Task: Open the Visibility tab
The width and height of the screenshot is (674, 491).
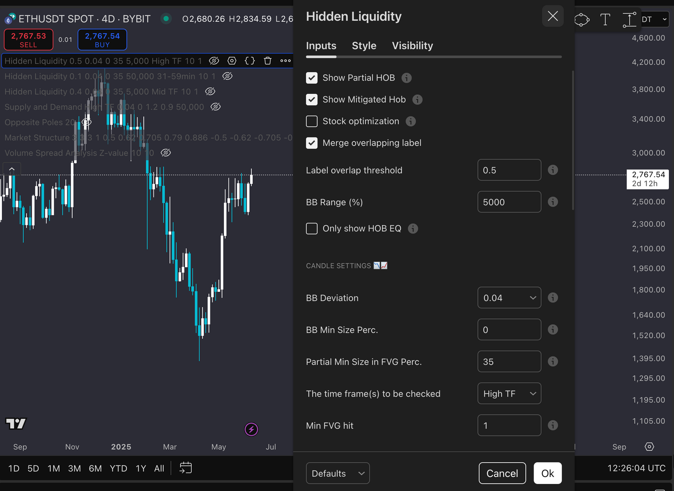Action: [x=412, y=45]
